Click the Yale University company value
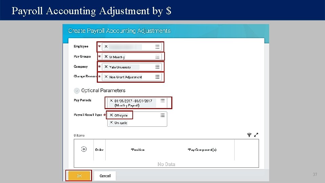 120,67
